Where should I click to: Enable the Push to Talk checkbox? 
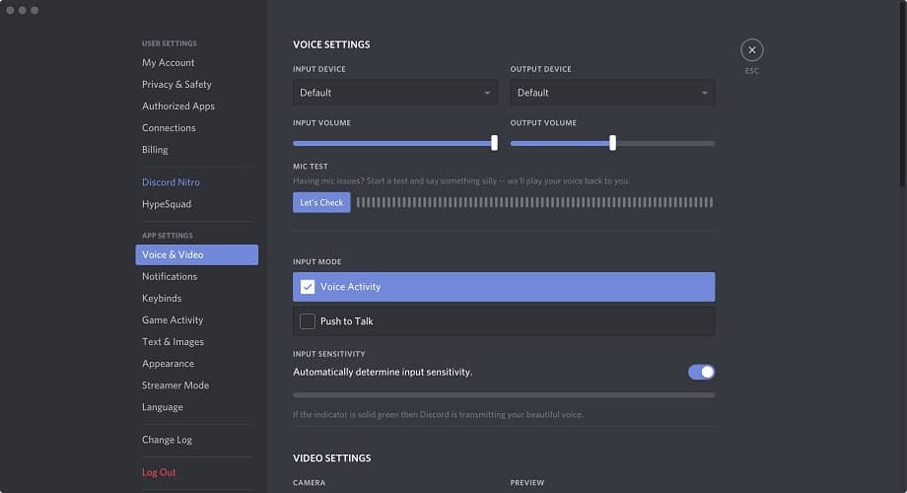(308, 321)
